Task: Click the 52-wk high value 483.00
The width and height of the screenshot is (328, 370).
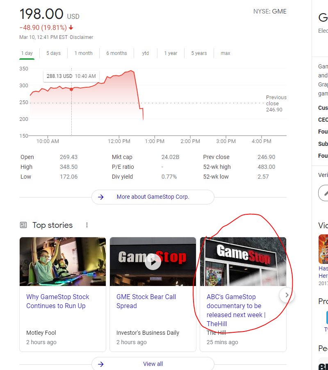Action: (266, 167)
